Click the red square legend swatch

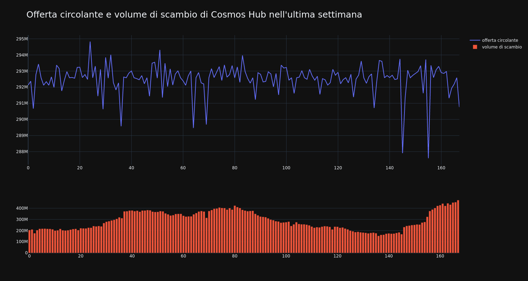(x=475, y=47)
